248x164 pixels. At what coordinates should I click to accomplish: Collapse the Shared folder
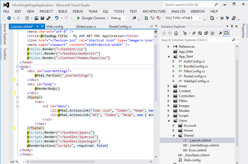click(x=174, y=135)
